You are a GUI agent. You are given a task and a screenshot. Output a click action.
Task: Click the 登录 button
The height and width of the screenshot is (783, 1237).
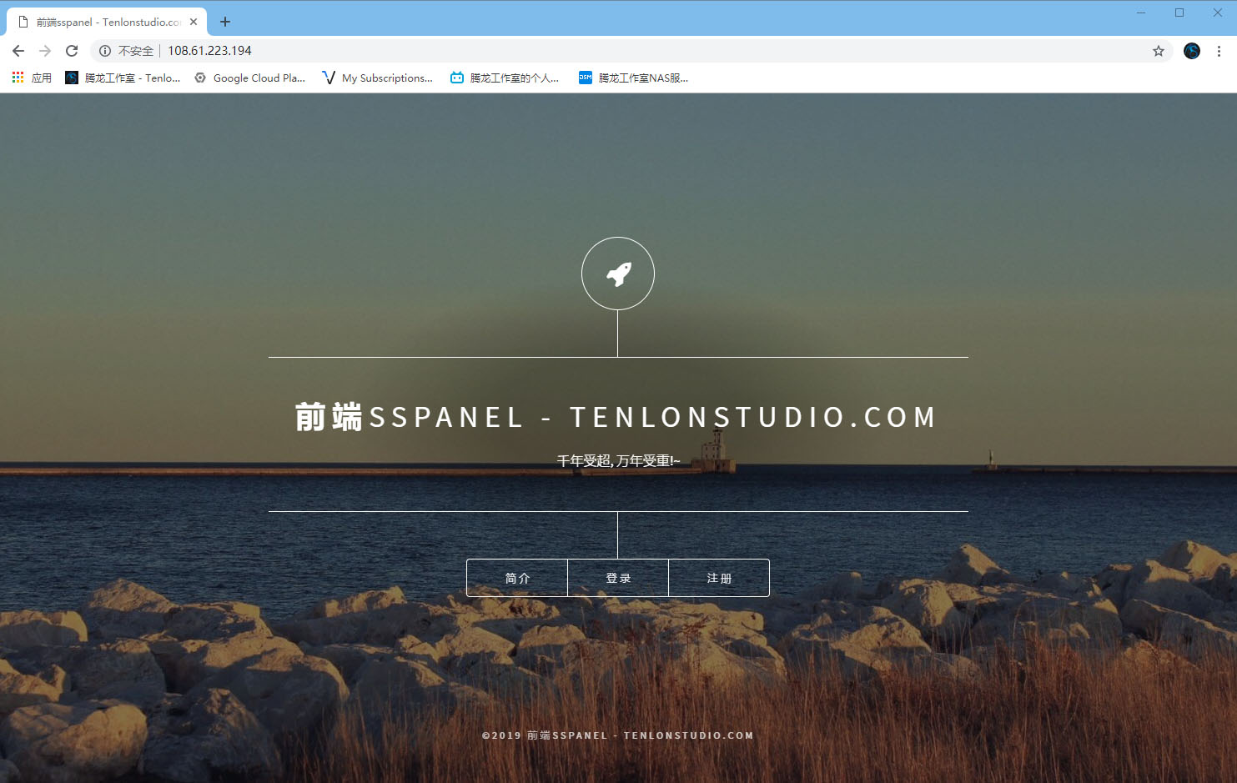tap(618, 578)
